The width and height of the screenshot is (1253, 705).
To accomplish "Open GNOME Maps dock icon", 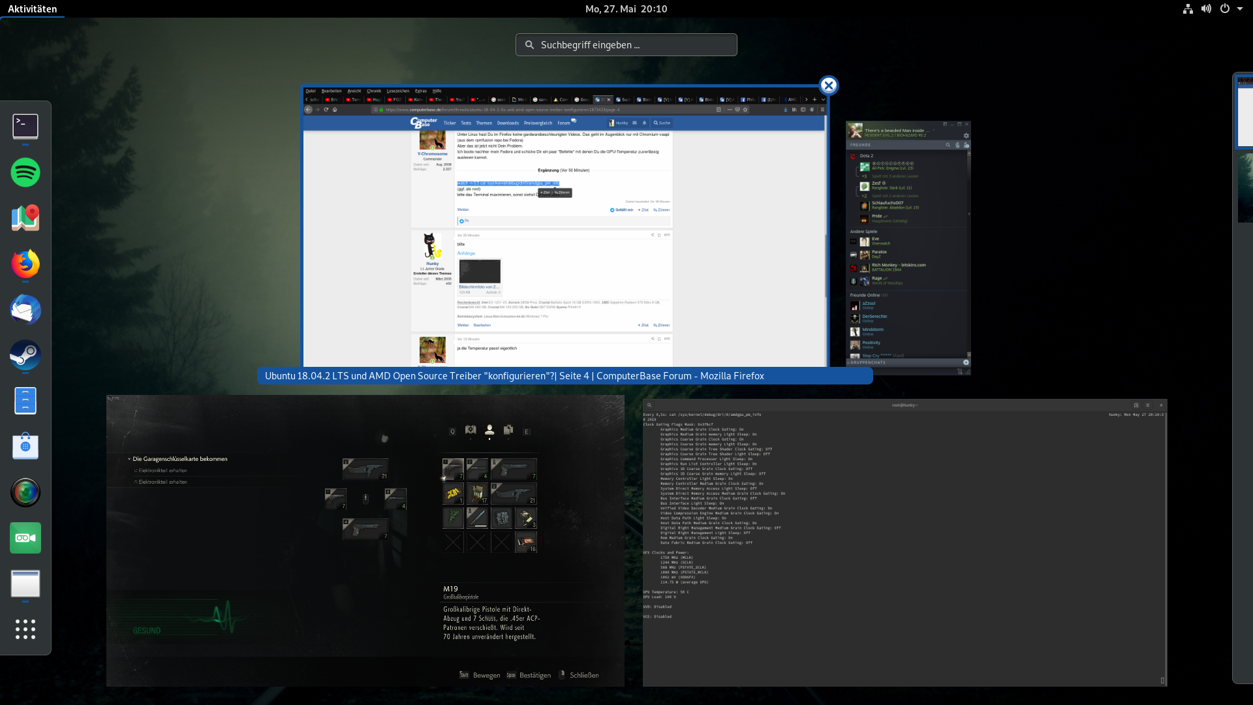I will click(x=25, y=218).
